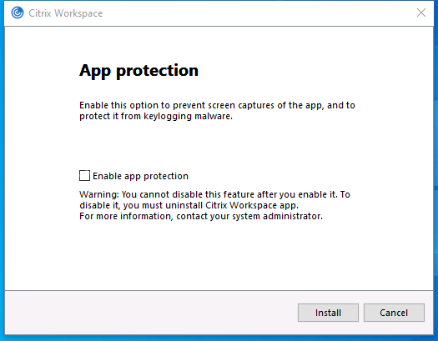Click the 'Enable app protection' label text
Viewport: 438px width, 341px height.
coord(140,176)
